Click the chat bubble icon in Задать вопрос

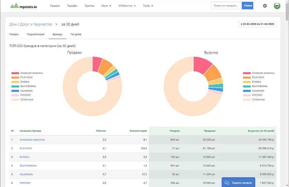point(227,183)
